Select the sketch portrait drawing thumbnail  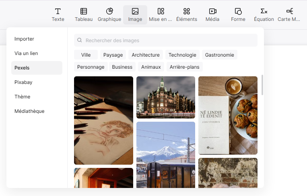click(103, 120)
